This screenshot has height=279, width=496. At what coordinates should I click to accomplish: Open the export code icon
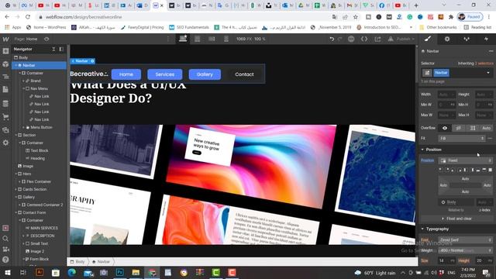tap(364, 39)
